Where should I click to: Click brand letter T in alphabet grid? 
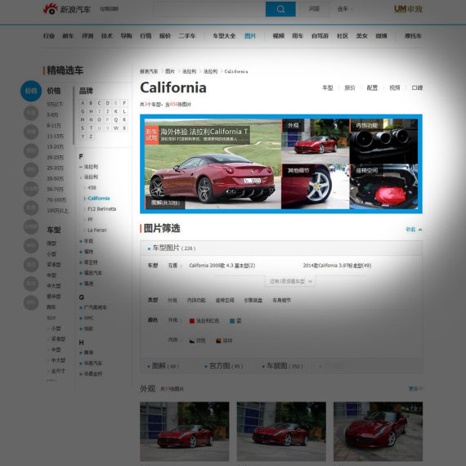coord(91,128)
